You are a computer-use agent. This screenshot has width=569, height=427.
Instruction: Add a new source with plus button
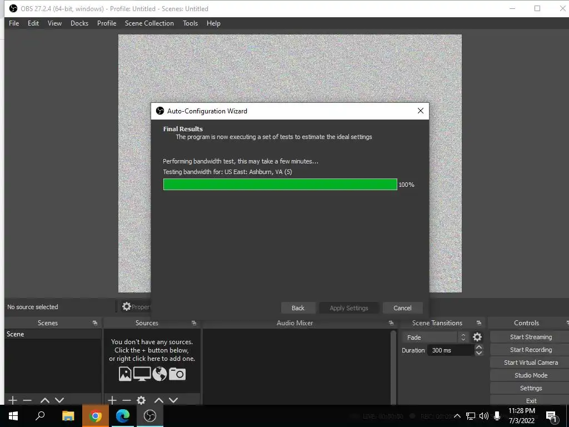click(112, 400)
